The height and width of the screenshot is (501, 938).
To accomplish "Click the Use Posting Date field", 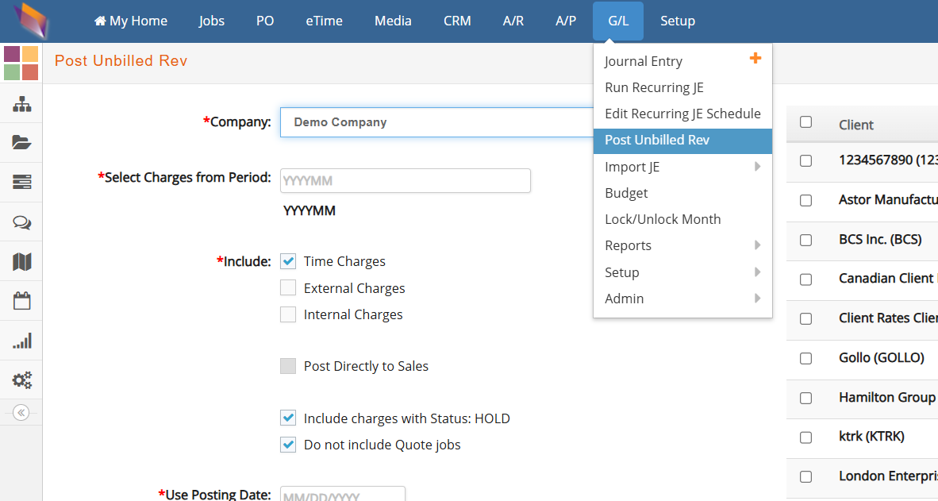I will tap(343, 494).
